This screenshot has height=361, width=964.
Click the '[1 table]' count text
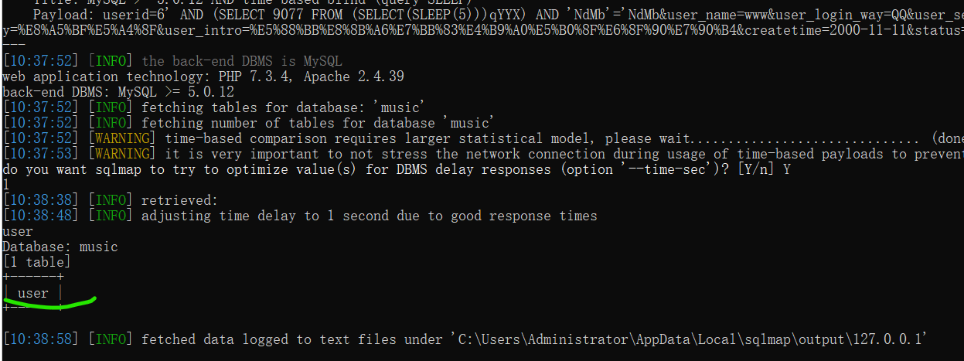point(36,262)
